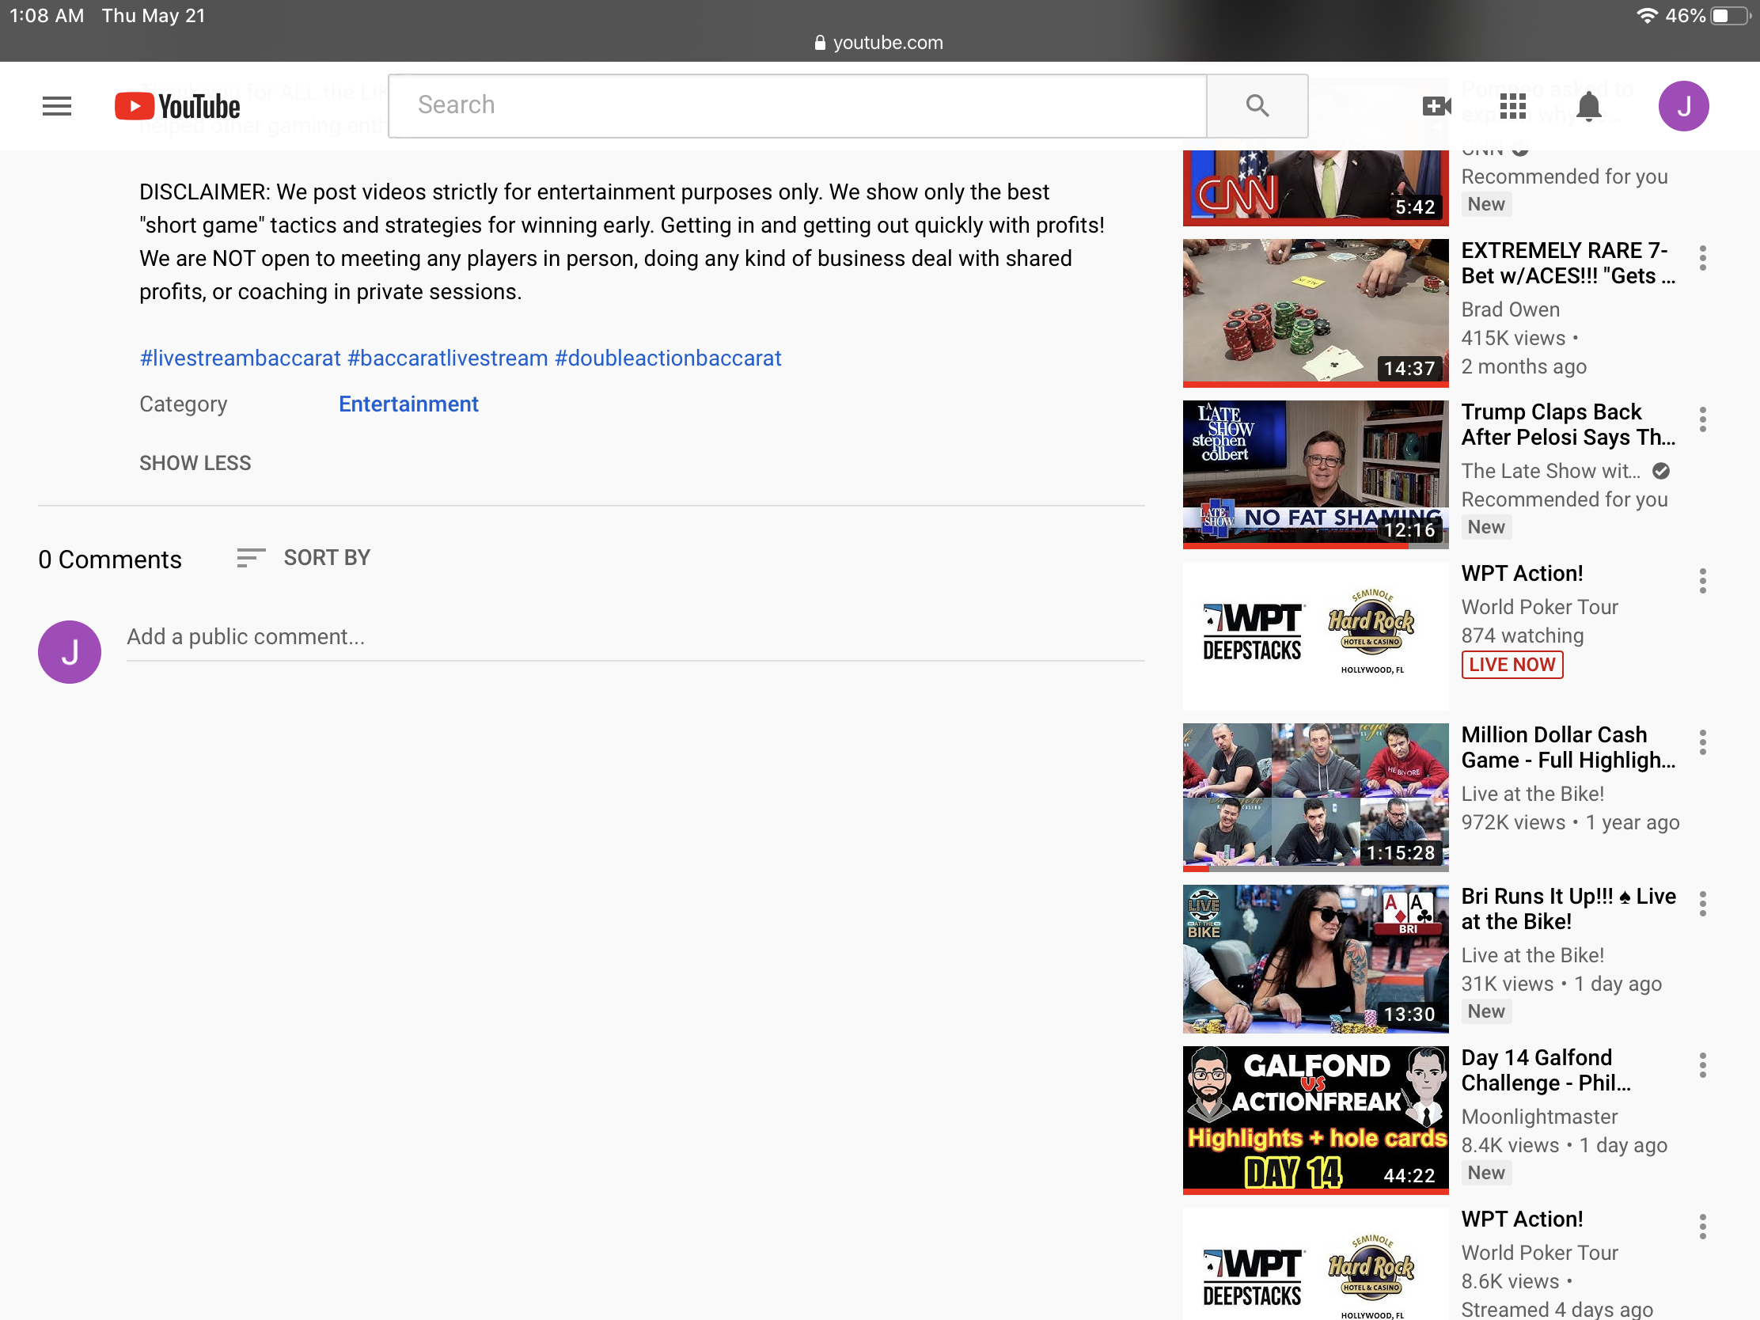Open the Moonlightmaster channel name
This screenshot has height=1320, width=1760.
click(1538, 1117)
